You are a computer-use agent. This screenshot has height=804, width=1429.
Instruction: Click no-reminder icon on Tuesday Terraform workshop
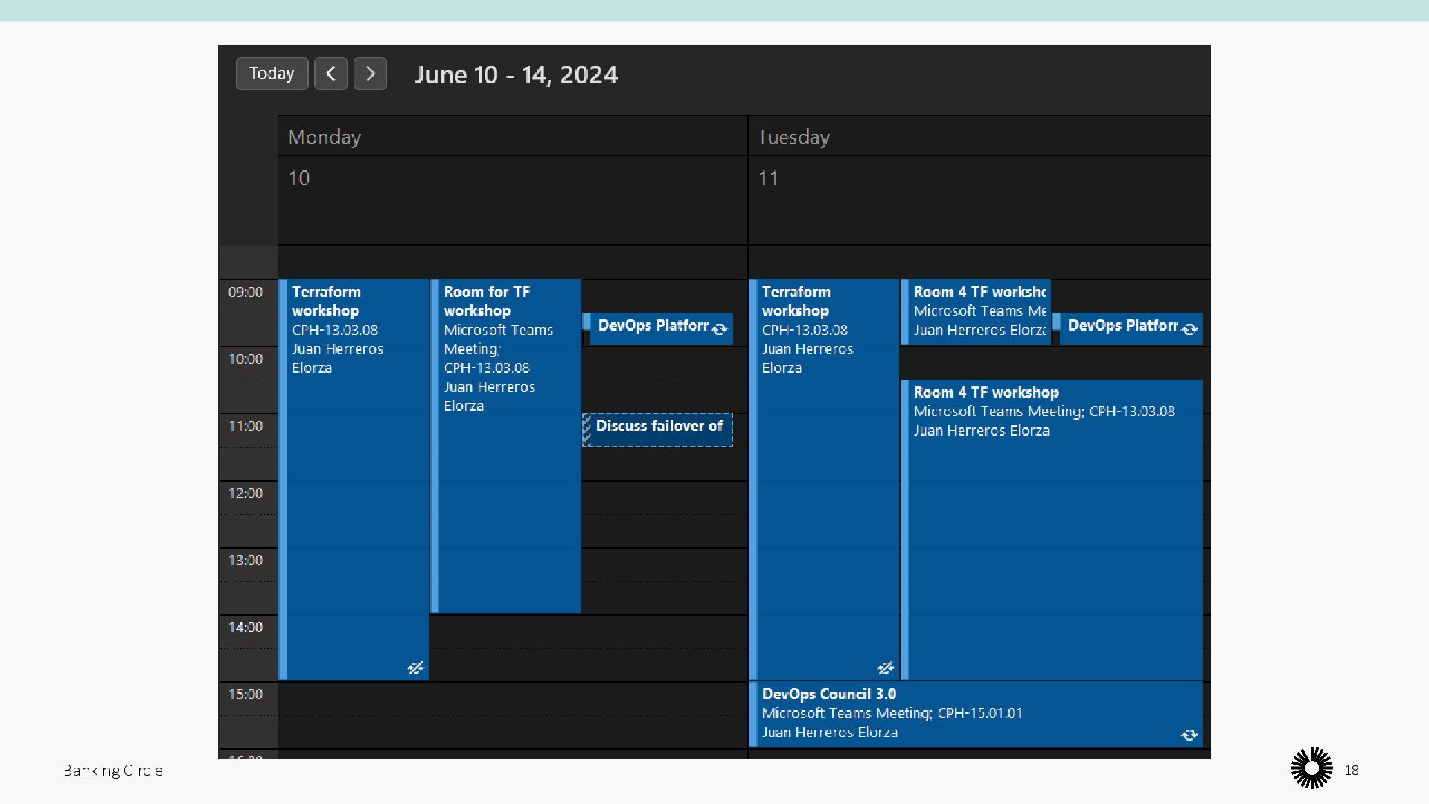click(885, 668)
